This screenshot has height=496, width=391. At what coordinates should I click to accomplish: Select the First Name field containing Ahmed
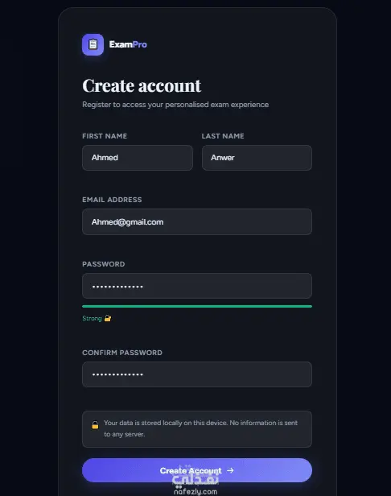tap(138, 158)
